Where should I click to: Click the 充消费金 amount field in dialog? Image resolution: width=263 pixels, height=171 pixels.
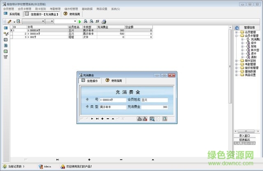click(x=155, y=107)
